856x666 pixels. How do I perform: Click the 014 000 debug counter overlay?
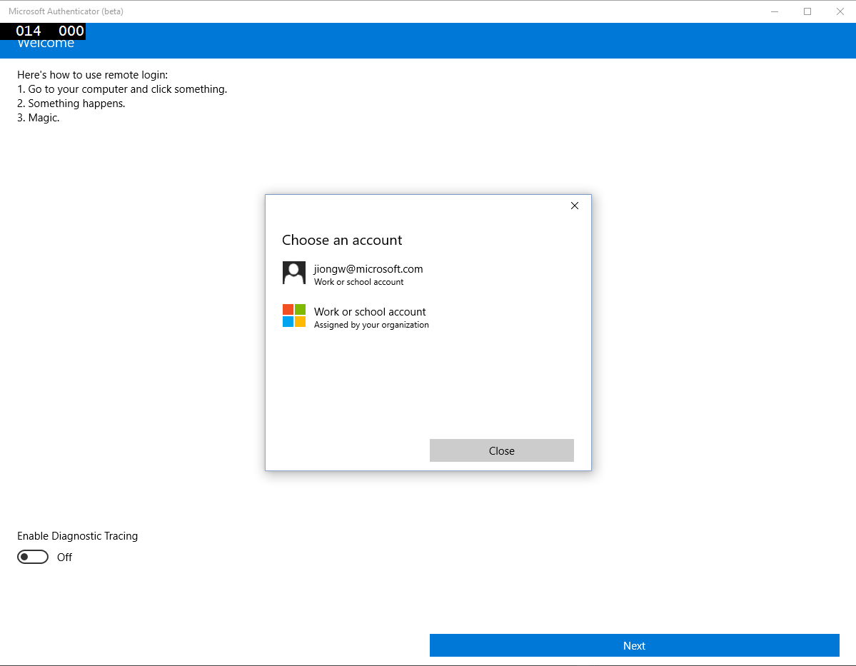coord(43,31)
